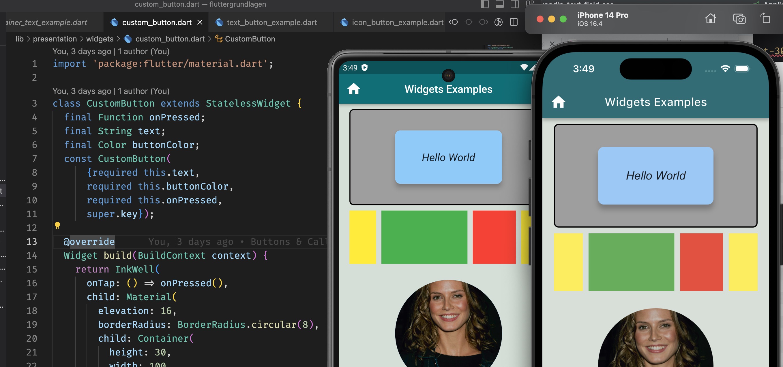Tap the red box on Android emulator
The image size is (783, 367).
pyautogui.click(x=494, y=237)
